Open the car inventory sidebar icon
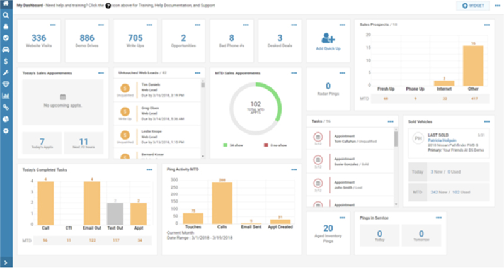Viewport: 504px width, 268px height. tap(6, 50)
